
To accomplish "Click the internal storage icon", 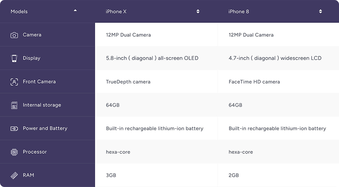I will [14, 105].
